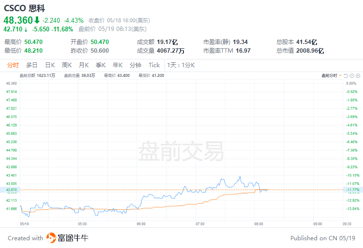Click the 06:00 time axis label

pos(141,224)
